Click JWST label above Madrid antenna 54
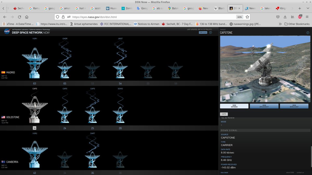The height and width of the screenshot is (175, 312). [120, 39]
